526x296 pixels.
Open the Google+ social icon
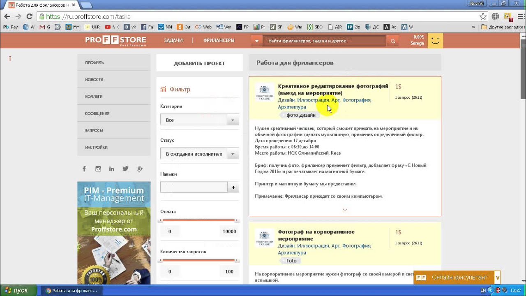140,169
